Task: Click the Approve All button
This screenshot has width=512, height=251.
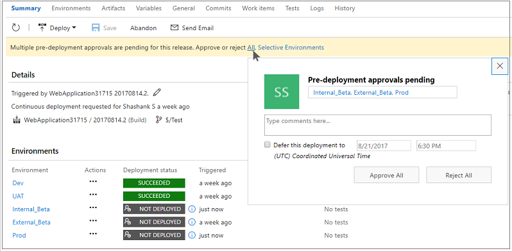Action: coord(386,175)
